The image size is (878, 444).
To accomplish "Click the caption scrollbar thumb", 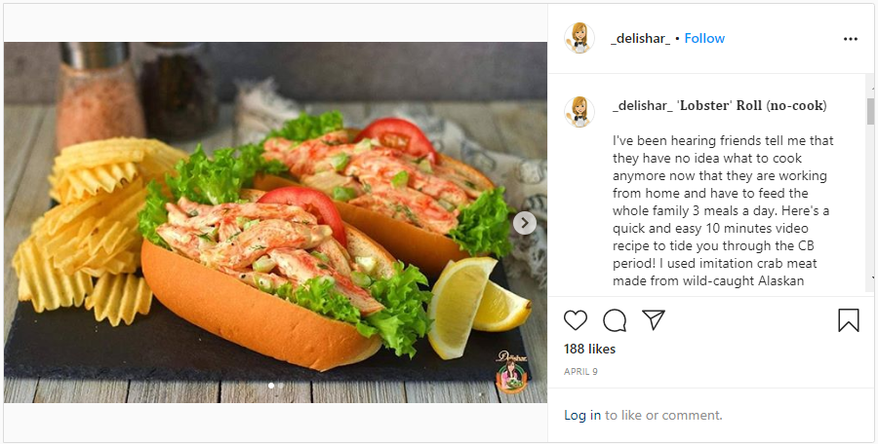I will coord(871,110).
